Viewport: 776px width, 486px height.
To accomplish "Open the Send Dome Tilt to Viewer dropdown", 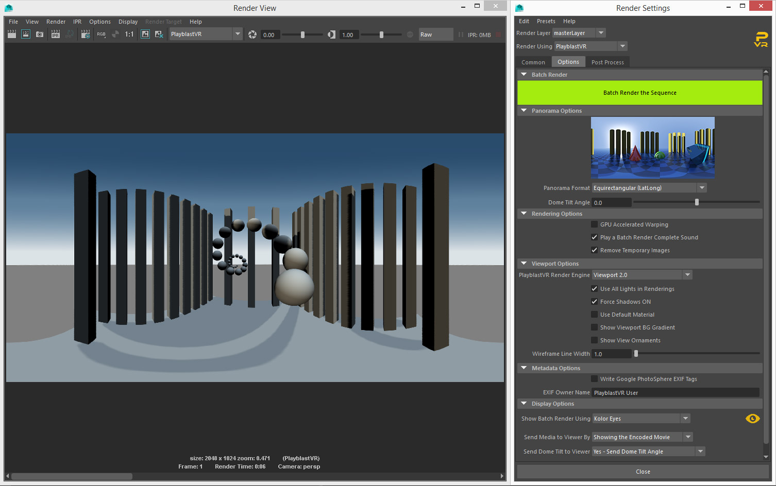I will tap(649, 452).
